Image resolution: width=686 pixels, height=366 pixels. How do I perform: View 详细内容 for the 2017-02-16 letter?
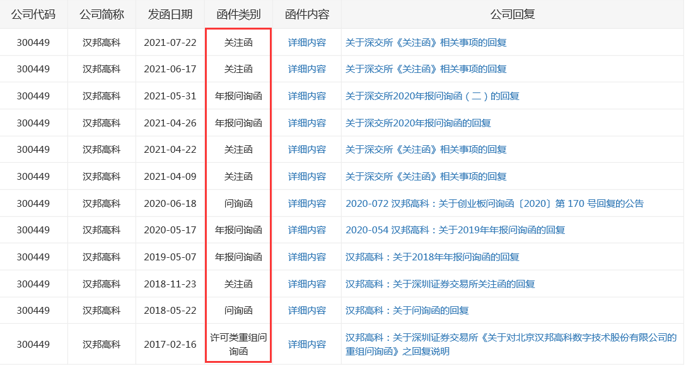pyautogui.click(x=307, y=345)
